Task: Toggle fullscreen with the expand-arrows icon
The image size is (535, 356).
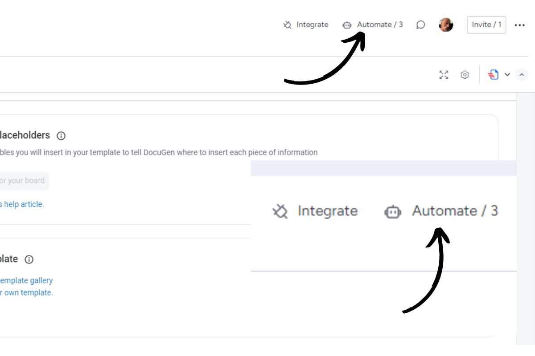Action: click(444, 75)
